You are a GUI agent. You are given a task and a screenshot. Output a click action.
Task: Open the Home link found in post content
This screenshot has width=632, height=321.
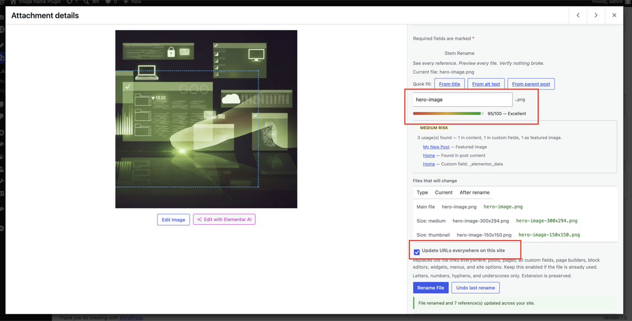point(429,155)
